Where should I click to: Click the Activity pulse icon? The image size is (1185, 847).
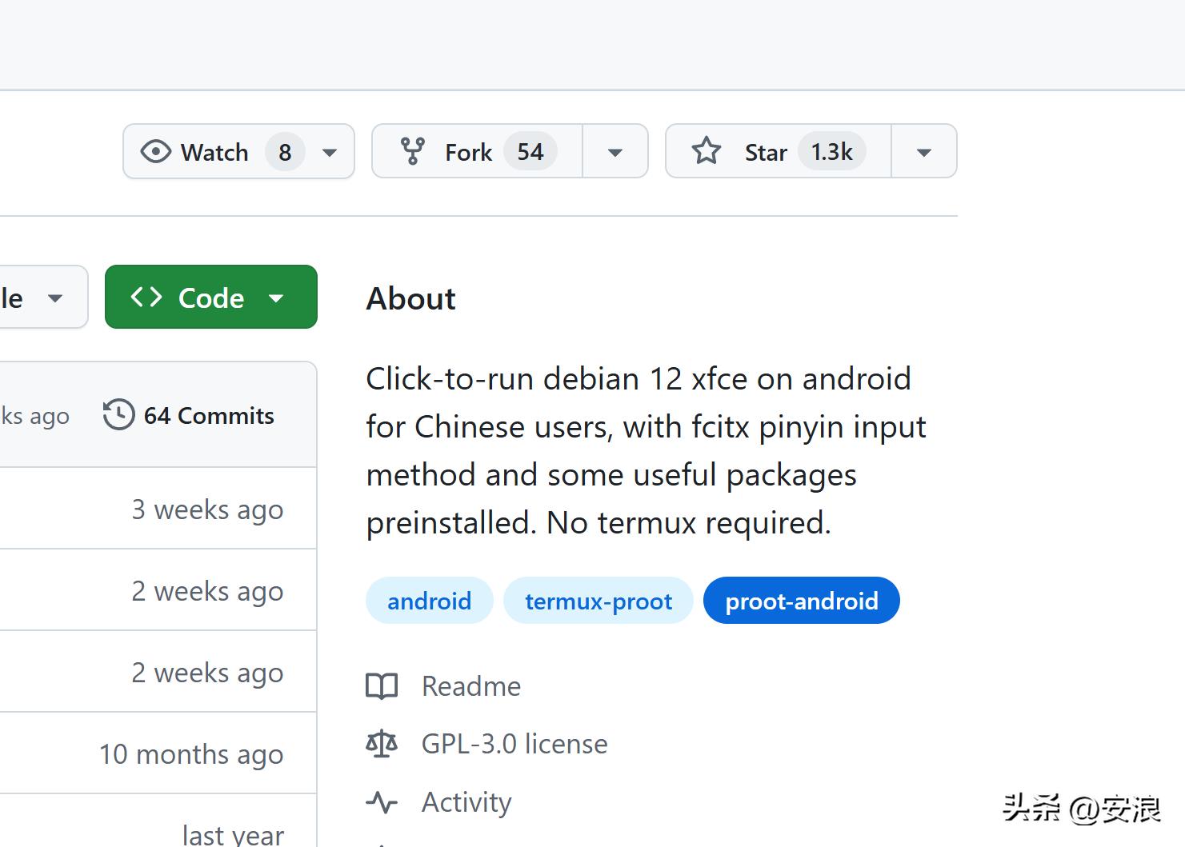pos(382,802)
